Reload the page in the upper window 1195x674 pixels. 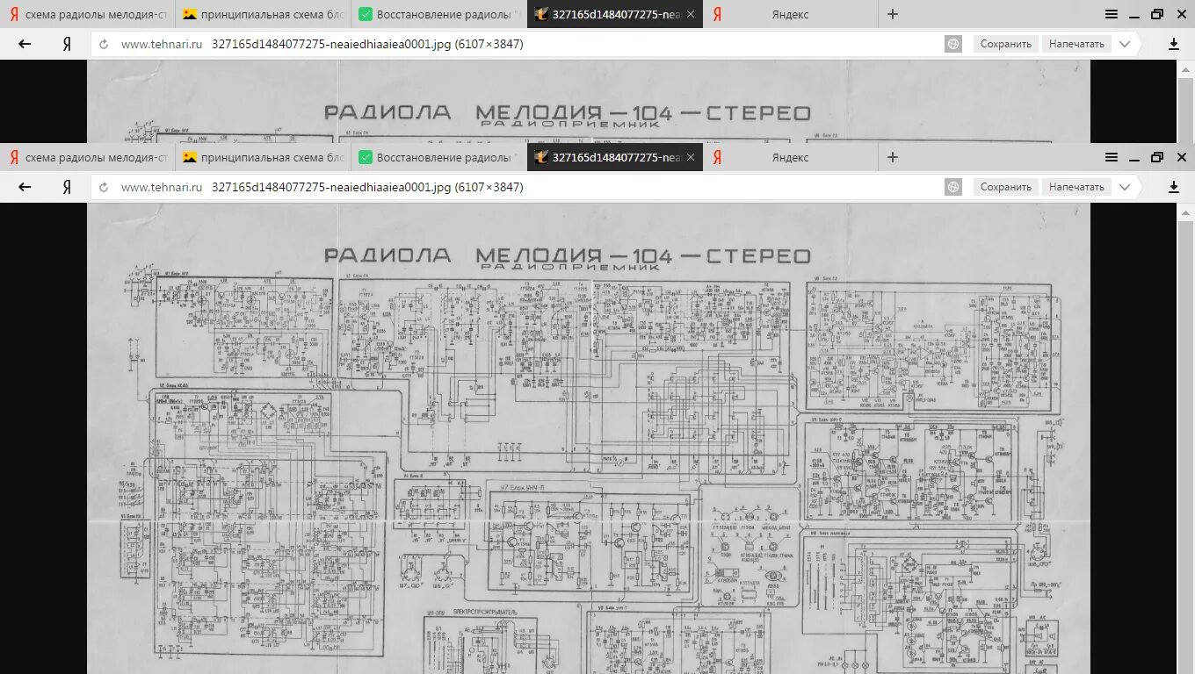105,44
